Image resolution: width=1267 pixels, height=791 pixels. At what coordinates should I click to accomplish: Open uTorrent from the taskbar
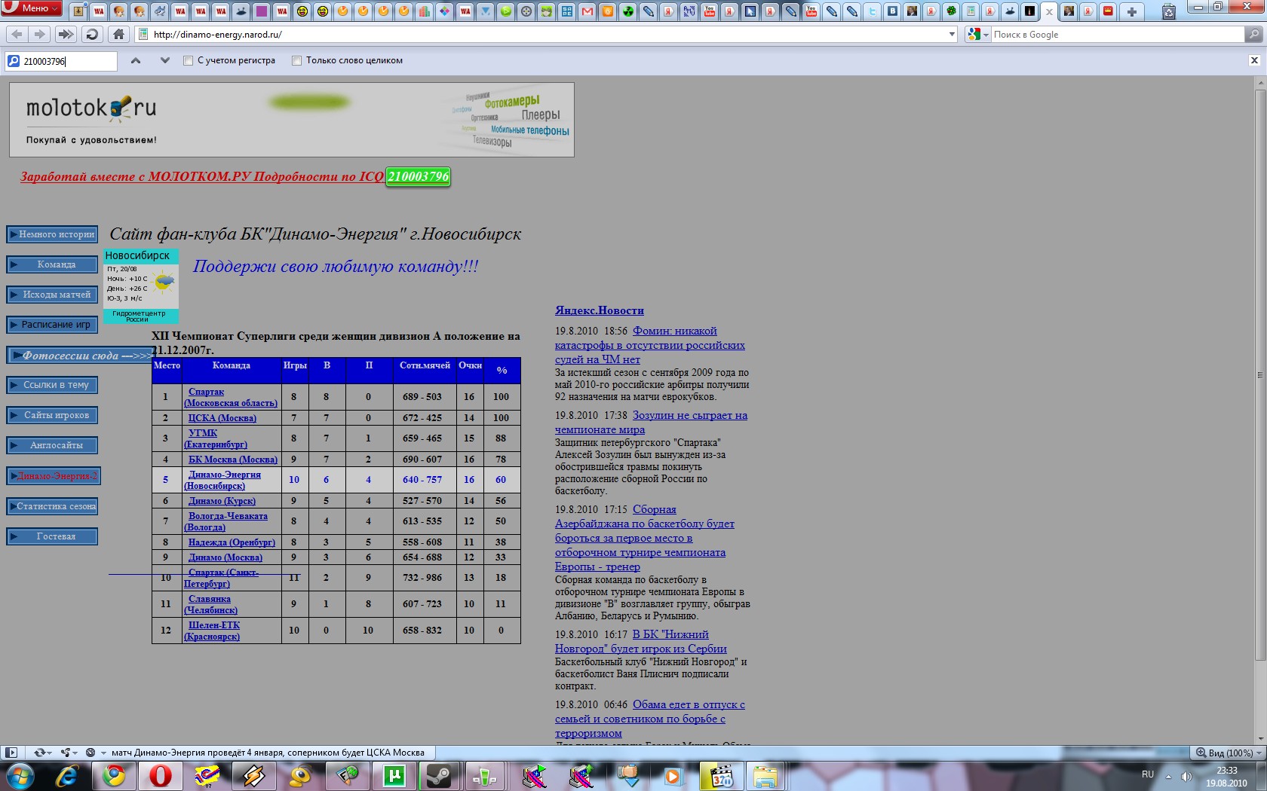tap(394, 776)
